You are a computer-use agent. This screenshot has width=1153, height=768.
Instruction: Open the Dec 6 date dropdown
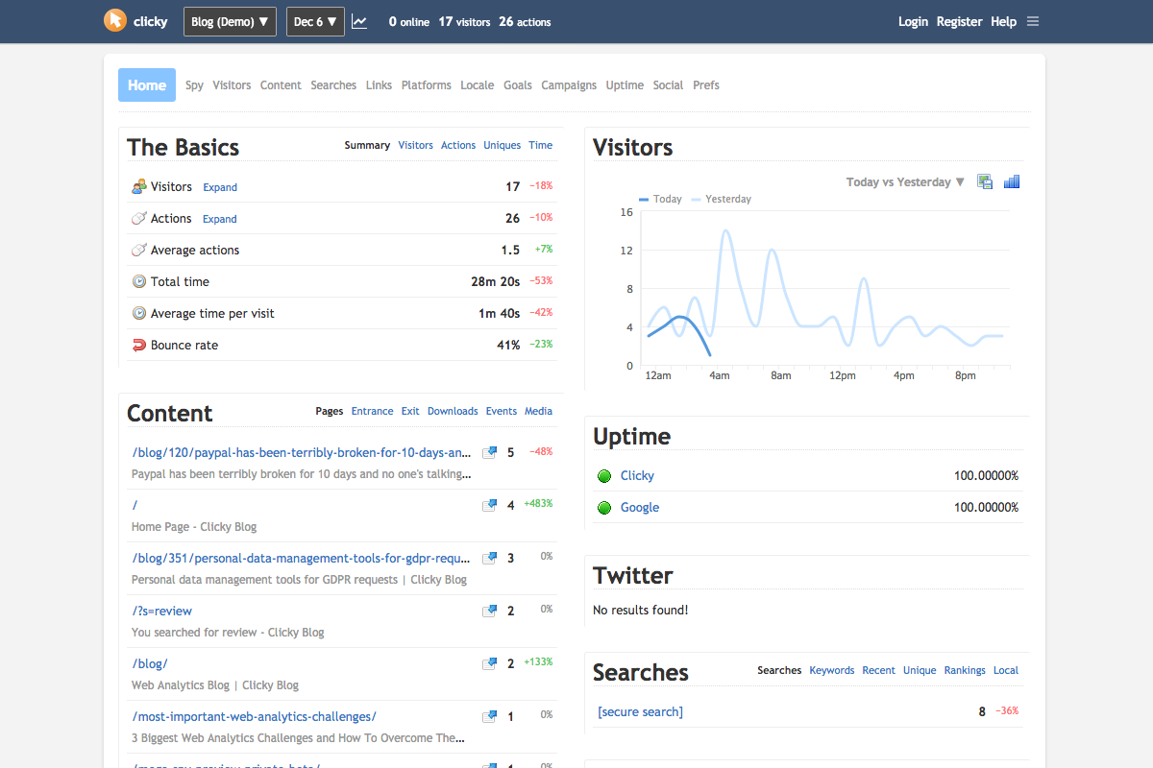tap(315, 21)
